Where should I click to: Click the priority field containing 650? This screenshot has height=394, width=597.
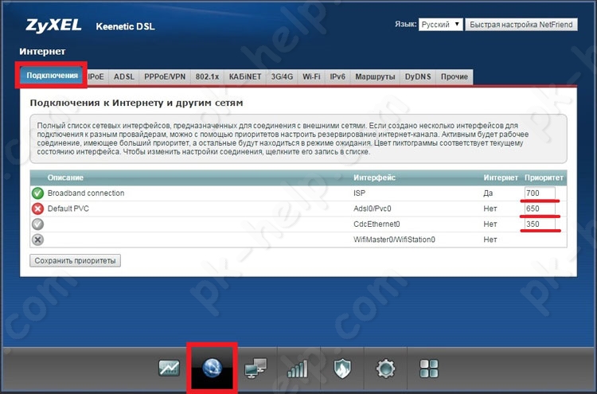tap(540, 209)
